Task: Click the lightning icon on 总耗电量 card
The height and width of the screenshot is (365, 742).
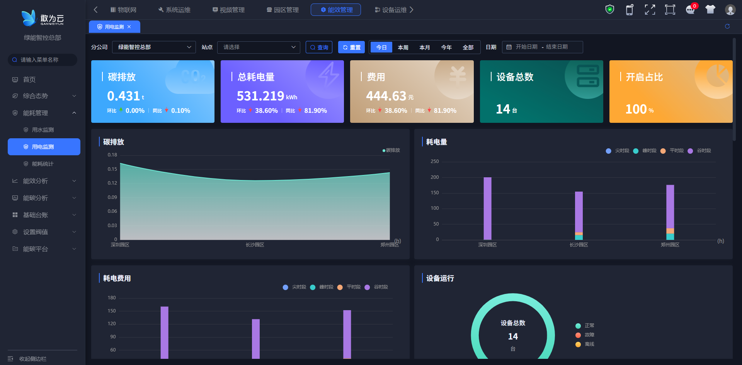Action: point(328,75)
